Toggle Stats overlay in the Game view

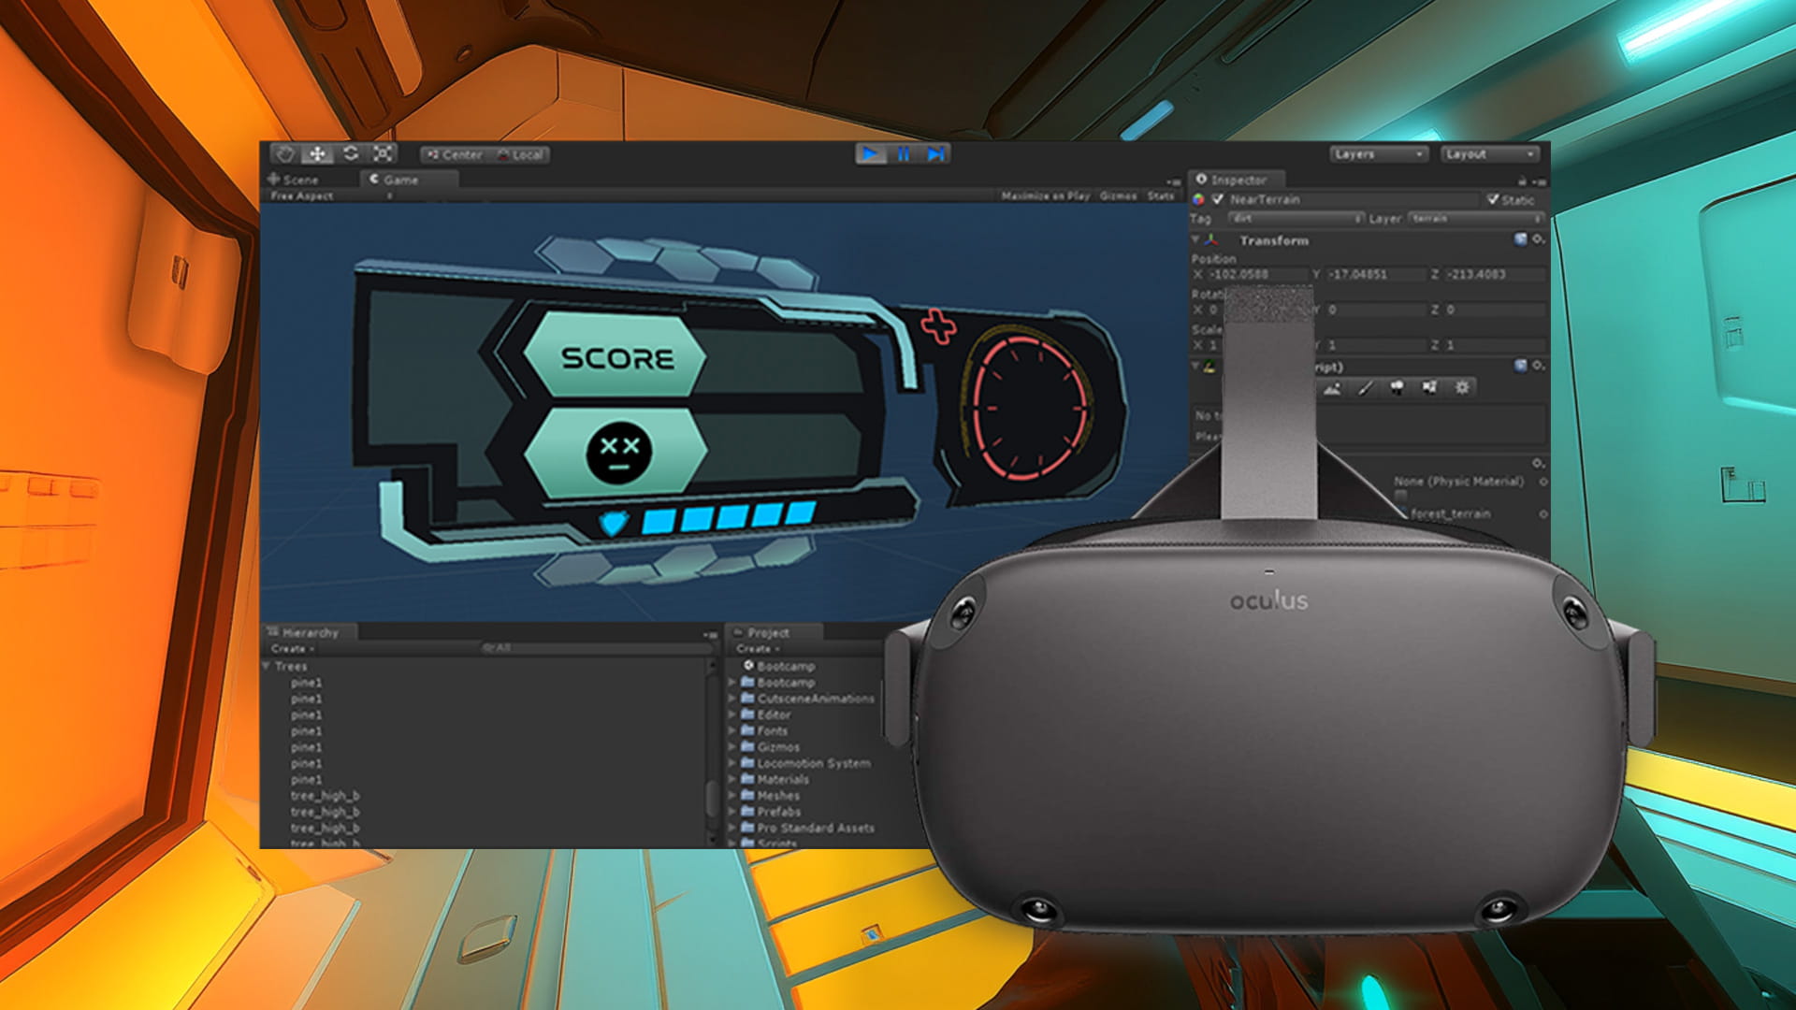tap(1161, 195)
